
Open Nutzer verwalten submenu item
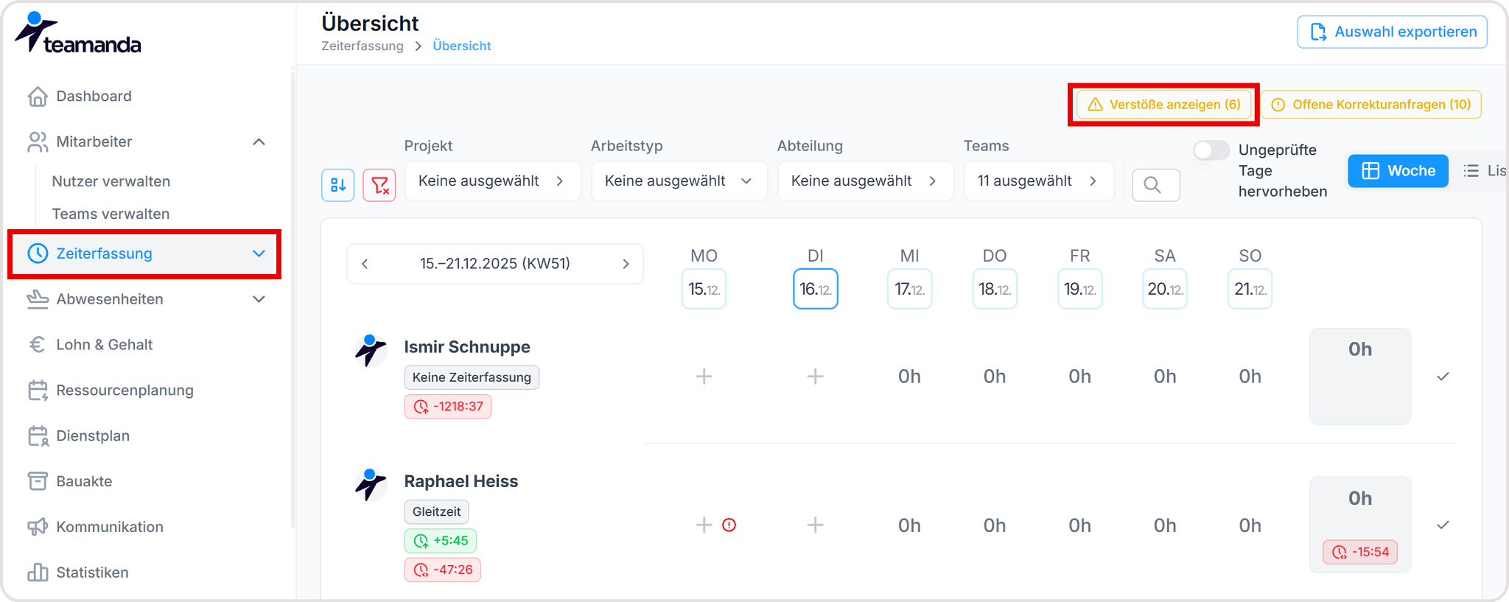pos(111,181)
